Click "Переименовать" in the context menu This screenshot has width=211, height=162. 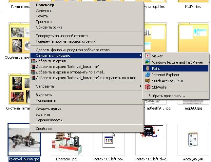coord(48,120)
